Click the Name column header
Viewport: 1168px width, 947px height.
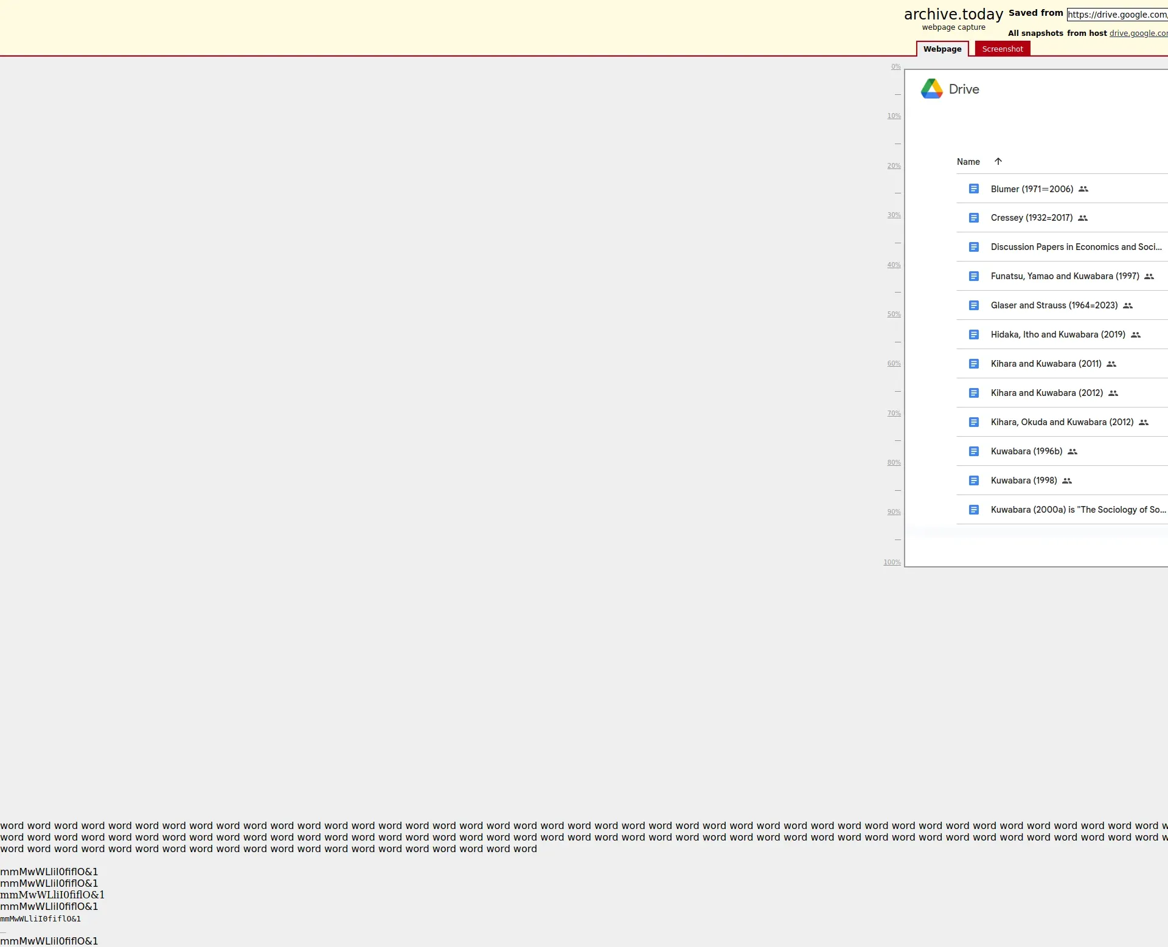point(968,162)
